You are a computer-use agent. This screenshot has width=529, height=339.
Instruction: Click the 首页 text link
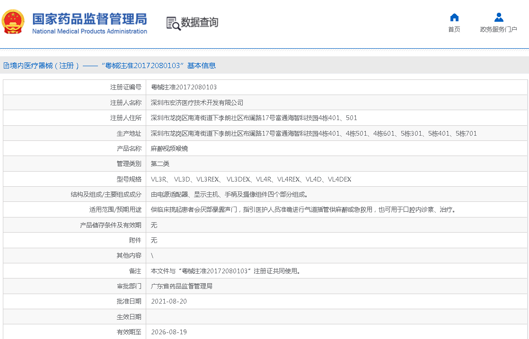(x=454, y=29)
